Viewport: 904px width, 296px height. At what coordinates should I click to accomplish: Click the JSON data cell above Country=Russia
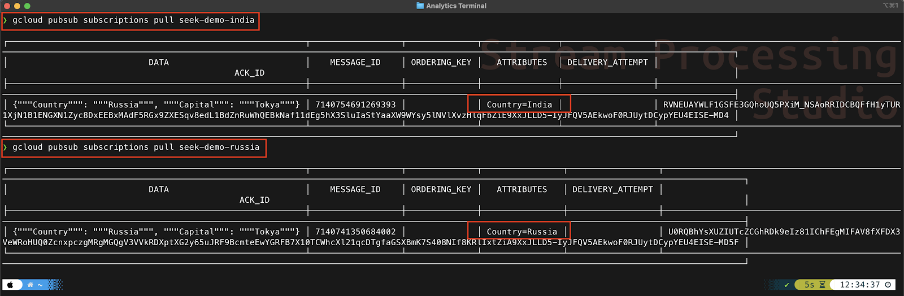click(x=157, y=232)
